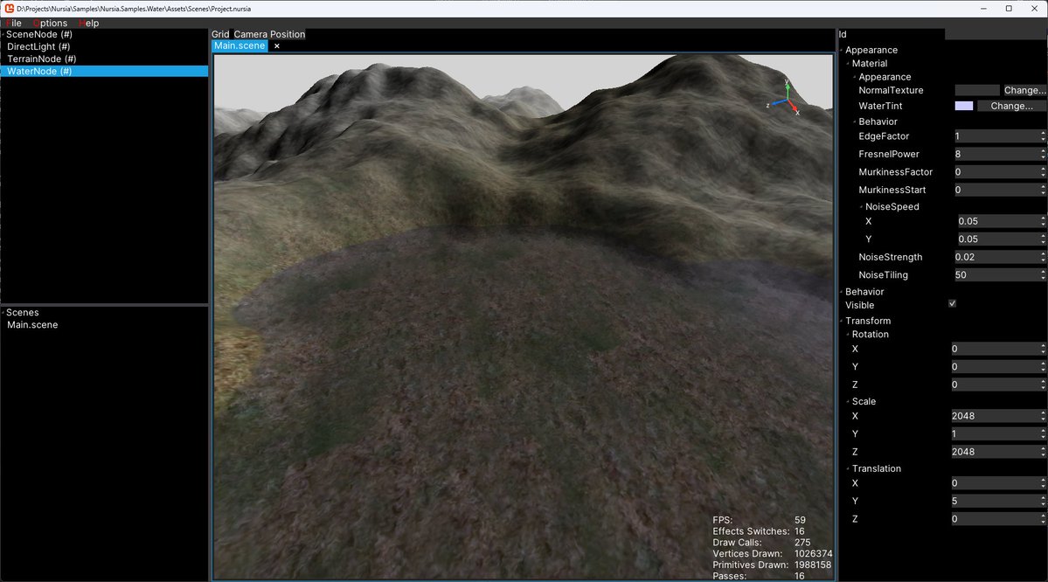1048x582 pixels.
Task: Open the Options menu
Action: (49, 23)
